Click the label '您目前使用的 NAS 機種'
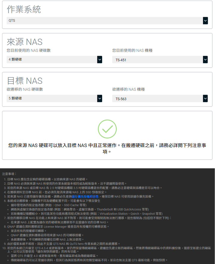The height and width of the screenshot is (264, 215). click(132, 51)
